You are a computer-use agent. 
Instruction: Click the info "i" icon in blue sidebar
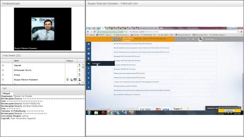(x=88, y=83)
